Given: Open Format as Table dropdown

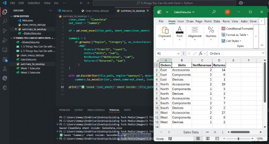Looking at the screenshot, I should tap(235, 35).
